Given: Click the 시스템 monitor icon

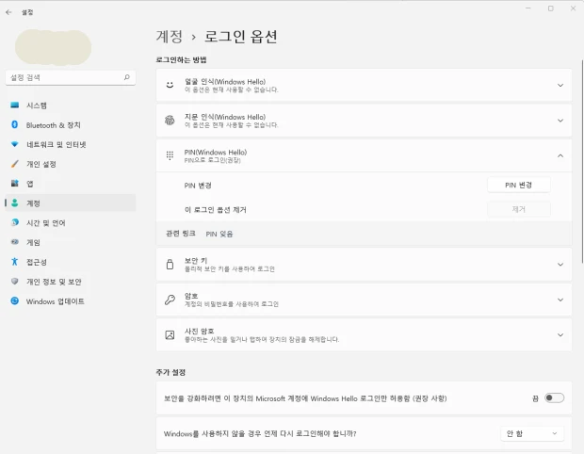Looking at the screenshot, I should [14, 105].
